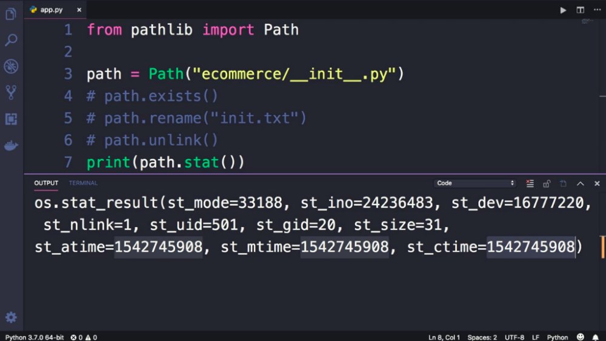Change indentation via Spaces: 2

tap(482, 337)
